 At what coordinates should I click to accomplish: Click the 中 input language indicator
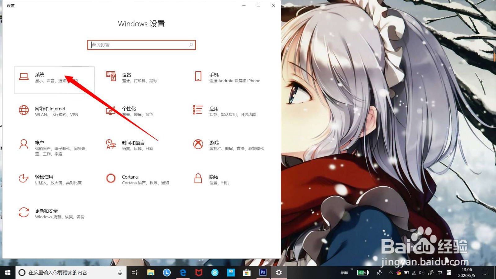[x=440, y=272]
